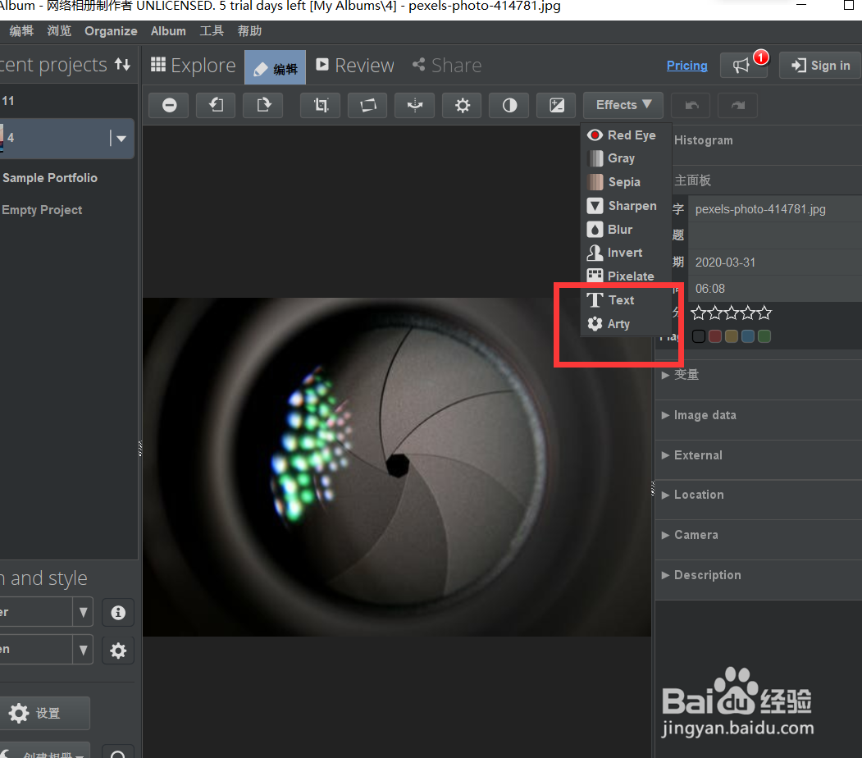862x758 pixels.
Task: Open the second style combo box arrow
Action: point(83,651)
